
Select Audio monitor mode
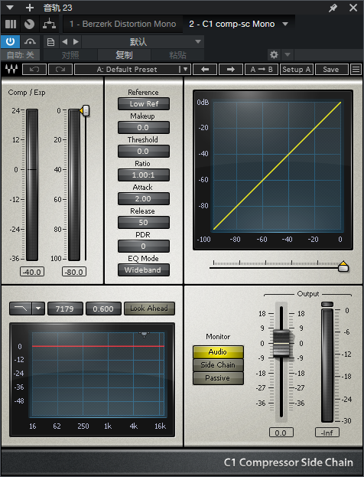click(x=218, y=352)
